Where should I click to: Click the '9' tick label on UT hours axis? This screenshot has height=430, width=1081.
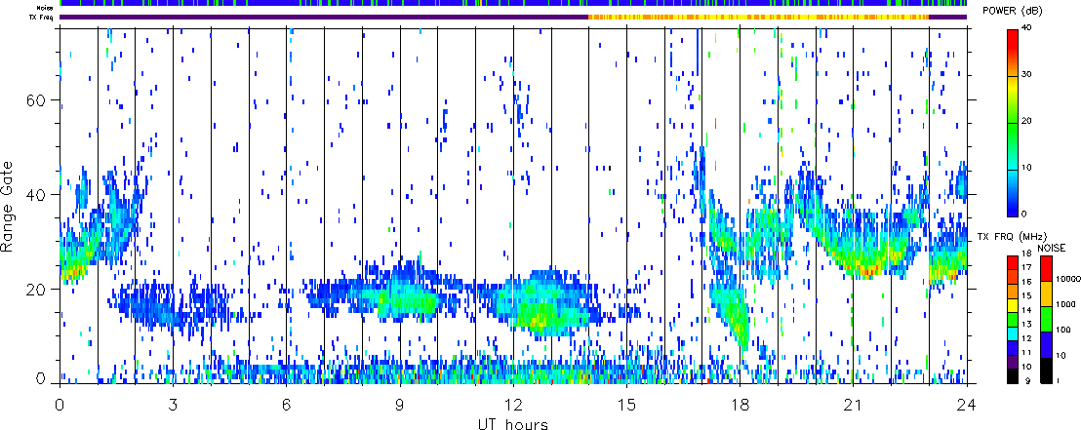[x=400, y=406]
